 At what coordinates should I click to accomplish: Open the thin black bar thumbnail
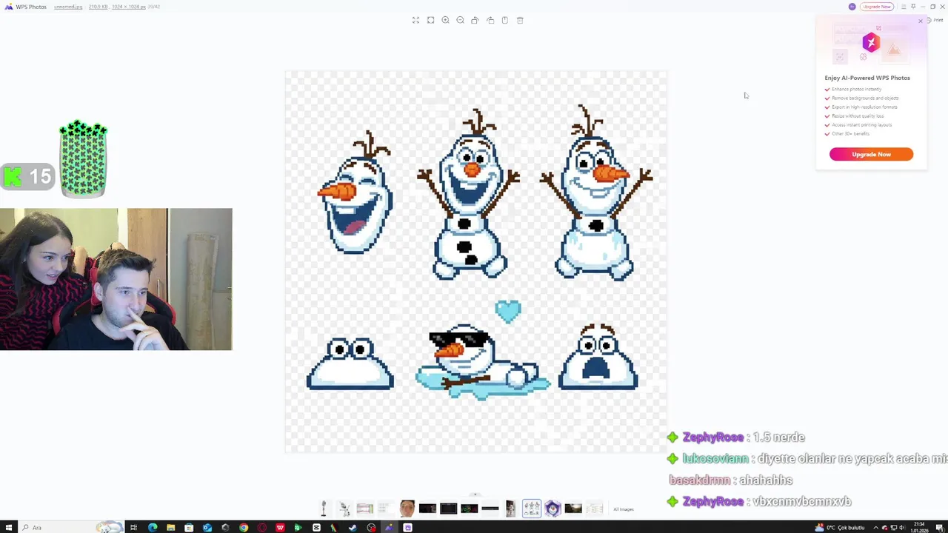tap(490, 509)
